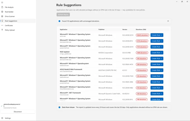Click version '4.8.9221.0'

[x=126, y=94]
